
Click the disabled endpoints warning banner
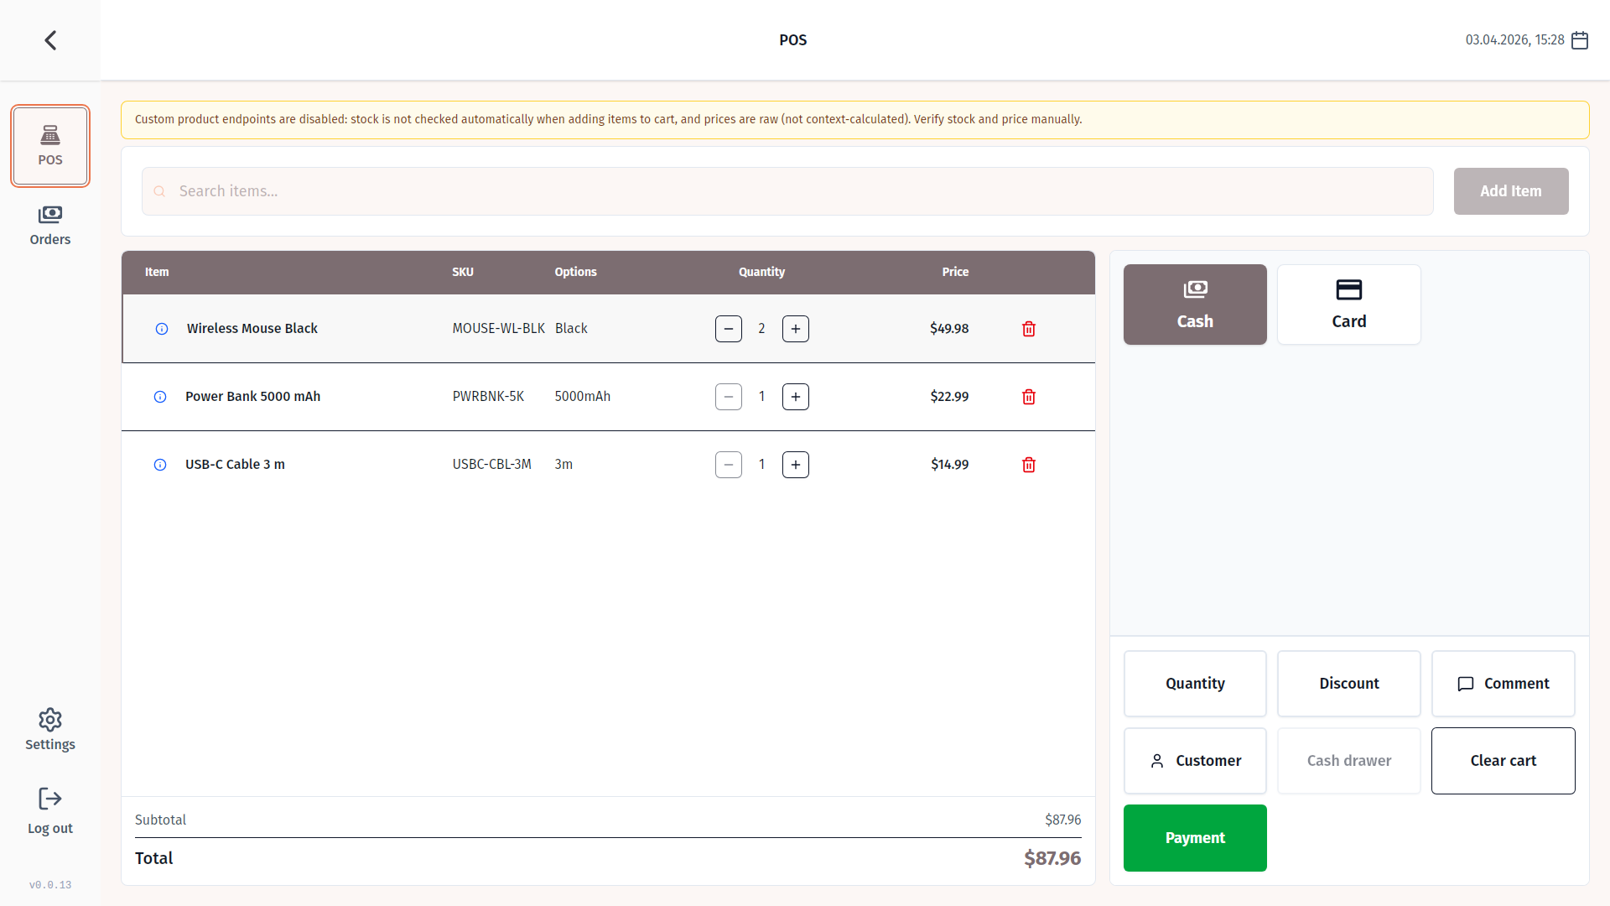[x=854, y=120]
